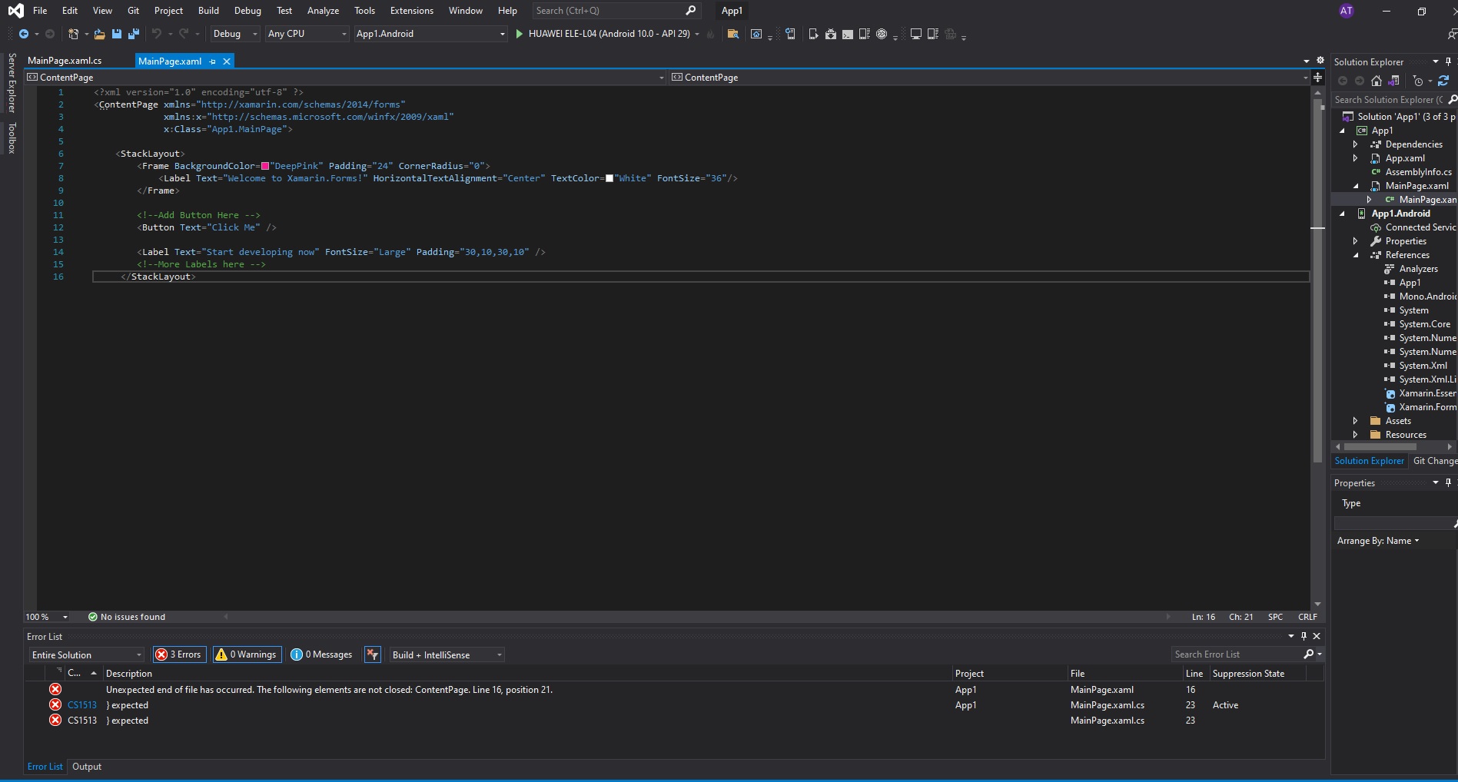
Task: Launch the Android Adb Command Prompt
Action: pyautogui.click(x=847, y=34)
